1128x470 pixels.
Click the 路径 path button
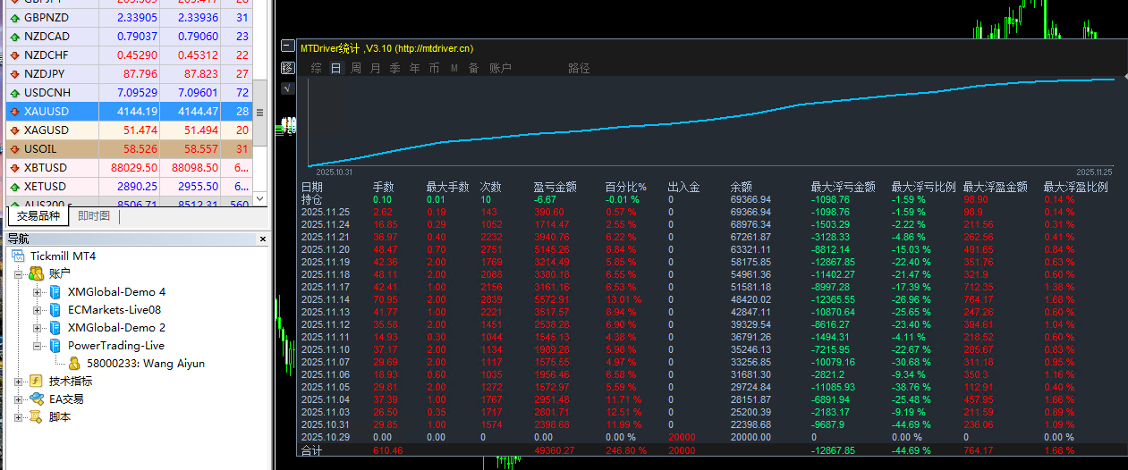tap(579, 68)
